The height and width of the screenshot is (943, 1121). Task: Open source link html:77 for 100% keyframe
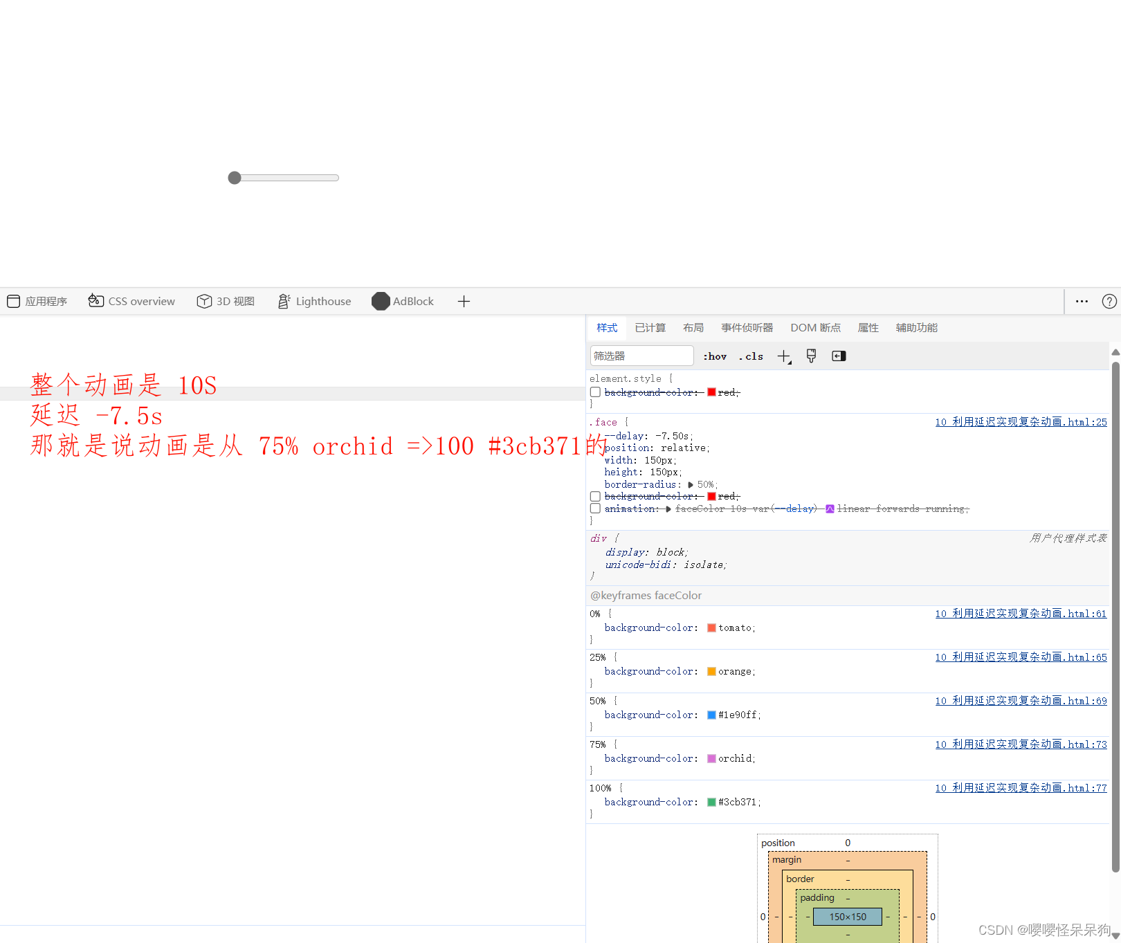coord(1021,788)
